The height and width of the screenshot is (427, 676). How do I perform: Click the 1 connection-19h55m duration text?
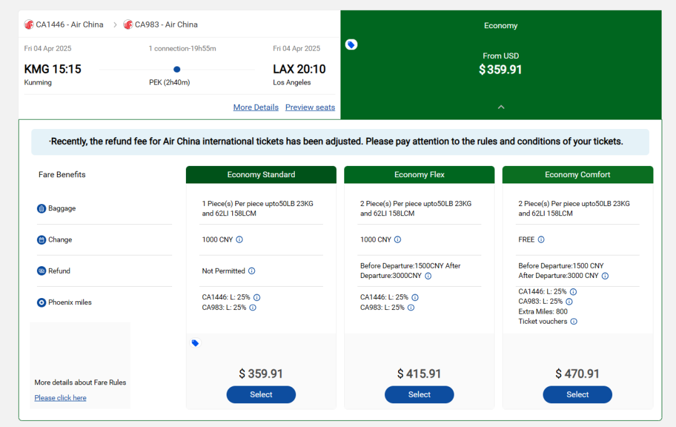tap(182, 48)
